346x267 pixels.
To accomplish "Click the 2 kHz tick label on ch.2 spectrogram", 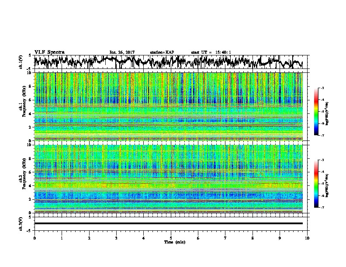I will coord(31,199).
